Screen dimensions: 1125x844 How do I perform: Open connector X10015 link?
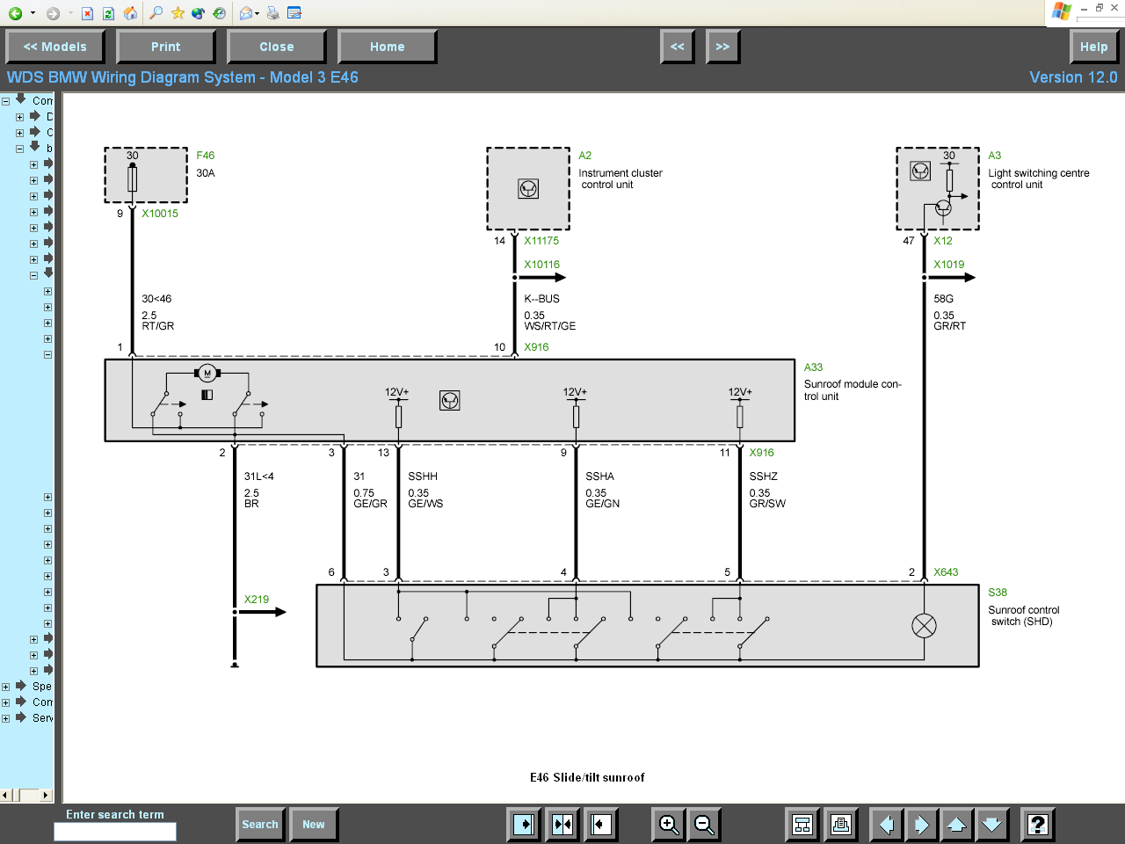[x=160, y=214]
